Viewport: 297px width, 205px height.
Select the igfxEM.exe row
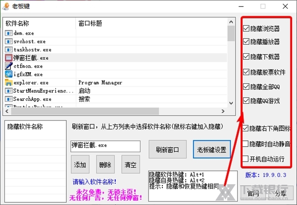coord(115,74)
